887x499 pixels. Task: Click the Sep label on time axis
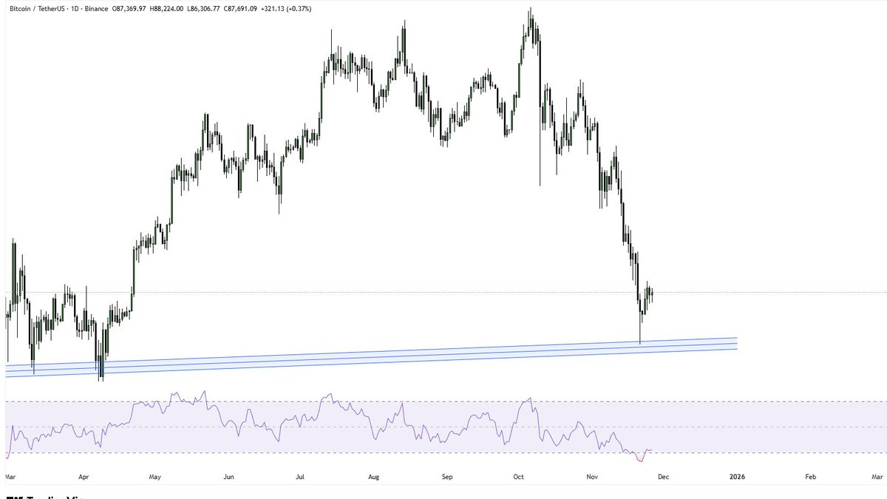[446, 478]
